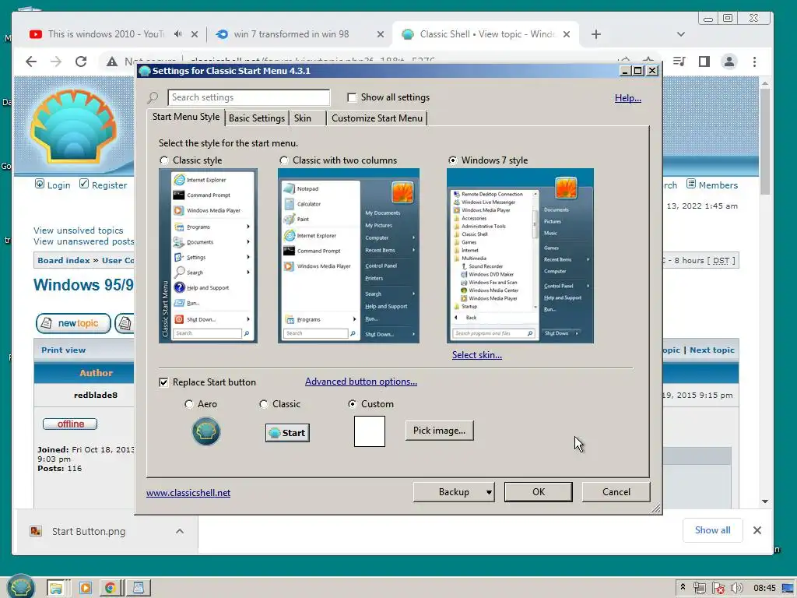Image resolution: width=797 pixels, height=598 pixels.
Task: Click the Windows 7 style preview image
Action: click(x=520, y=255)
